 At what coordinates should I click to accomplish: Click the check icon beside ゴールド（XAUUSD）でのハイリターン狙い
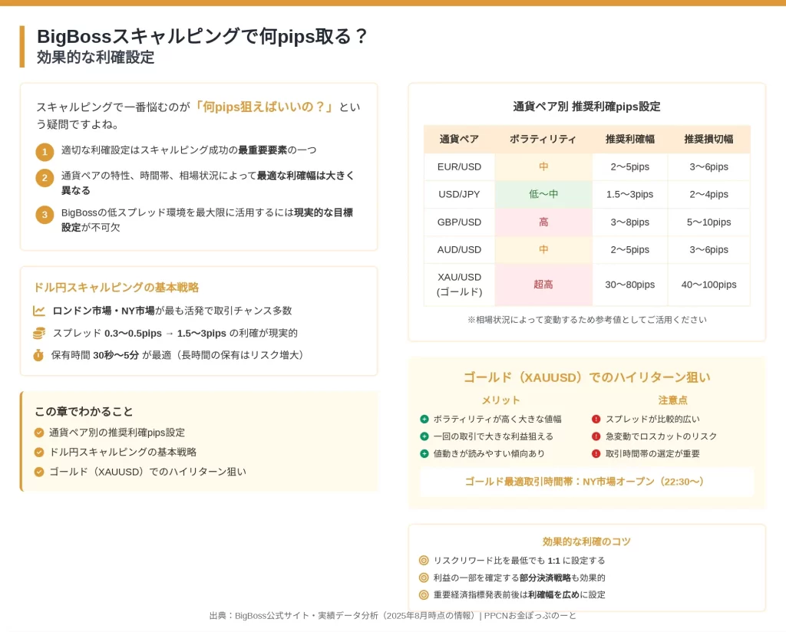click(x=39, y=472)
